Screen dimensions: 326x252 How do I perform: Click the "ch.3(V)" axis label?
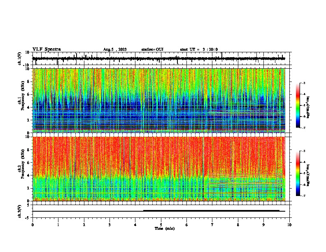point(20,212)
